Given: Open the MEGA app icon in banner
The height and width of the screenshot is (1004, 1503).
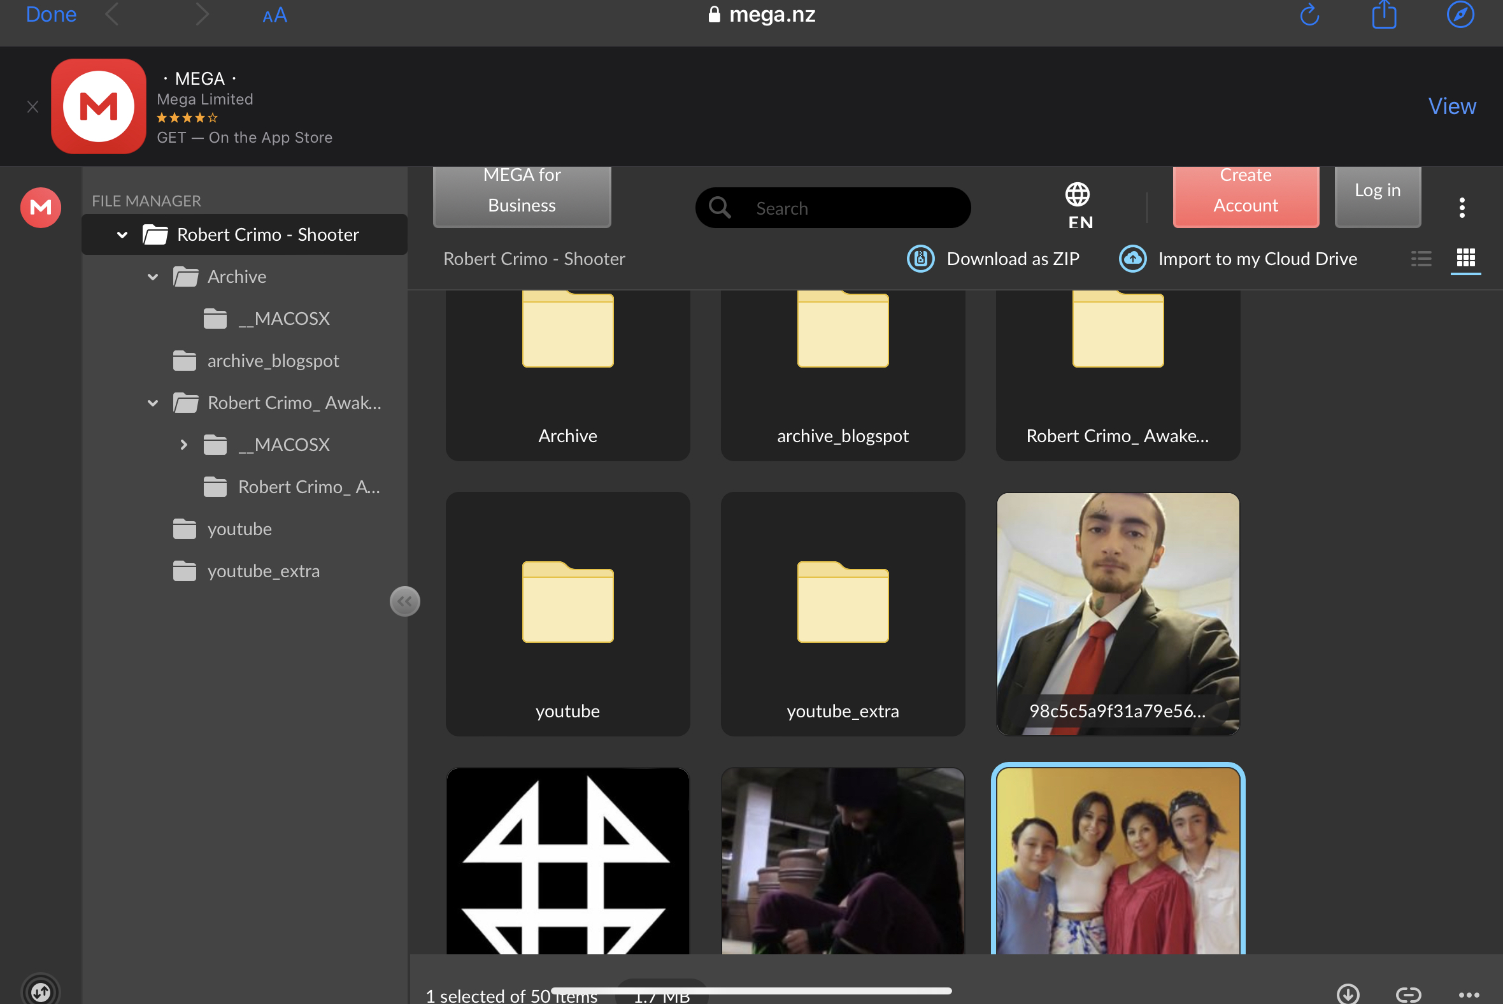Looking at the screenshot, I should pyautogui.click(x=99, y=106).
